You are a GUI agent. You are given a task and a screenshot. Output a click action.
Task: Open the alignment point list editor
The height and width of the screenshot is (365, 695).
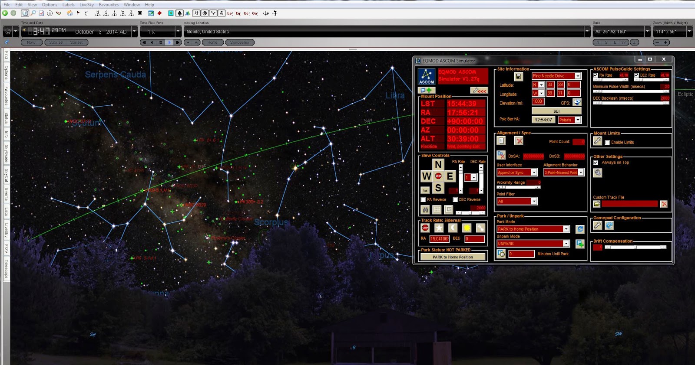coord(501,140)
